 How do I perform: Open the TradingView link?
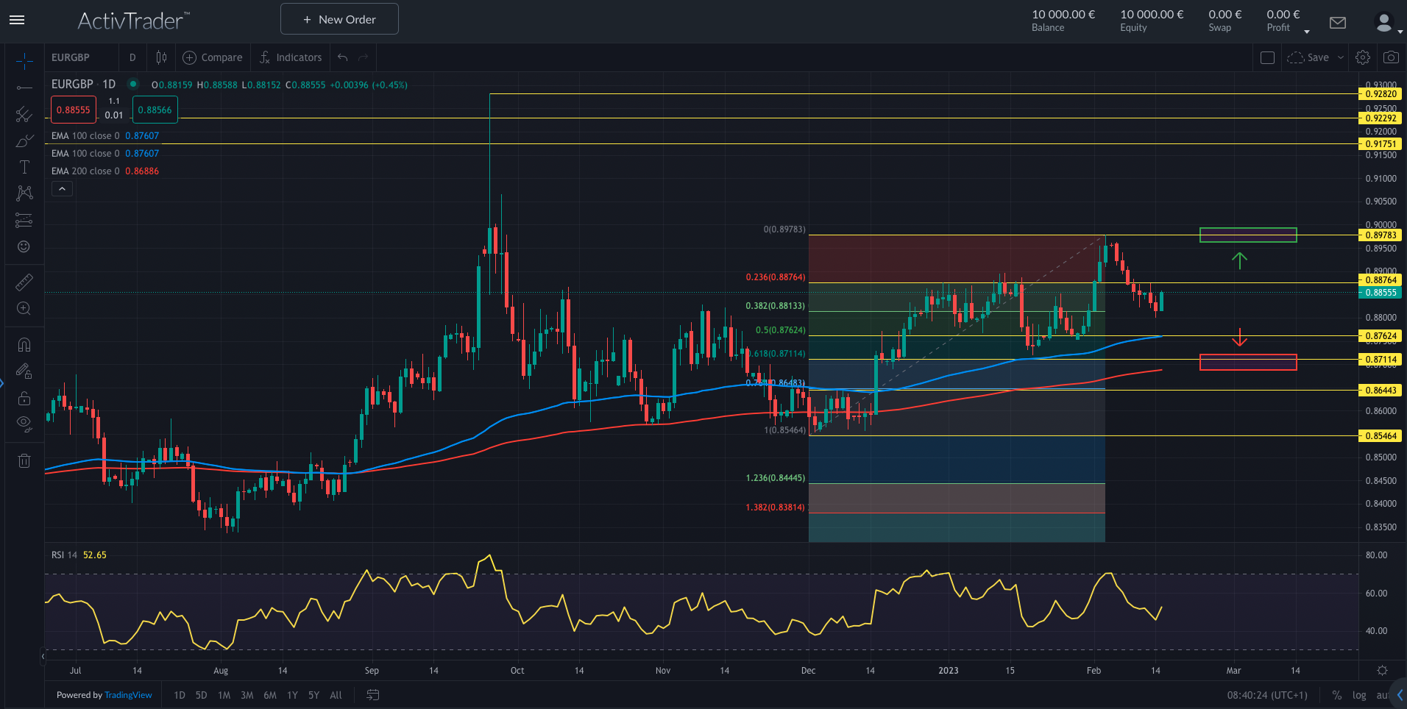click(127, 695)
